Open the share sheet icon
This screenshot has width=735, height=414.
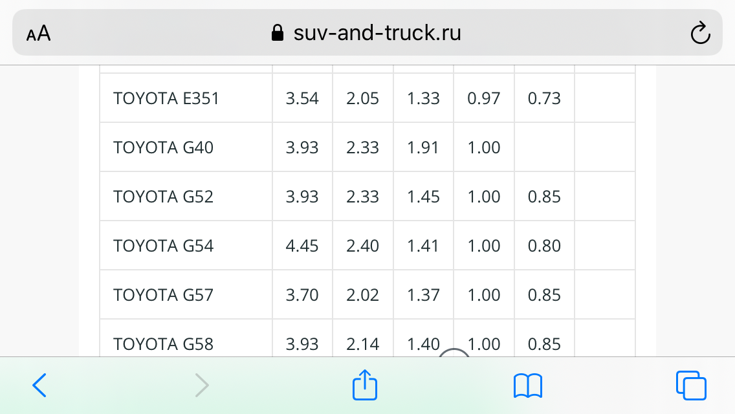coord(365,384)
